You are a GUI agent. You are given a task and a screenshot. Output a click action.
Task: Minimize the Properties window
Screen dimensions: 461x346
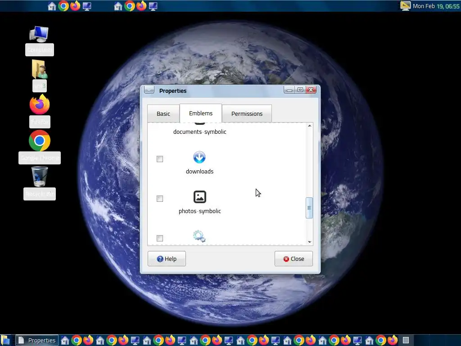click(x=289, y=90)
